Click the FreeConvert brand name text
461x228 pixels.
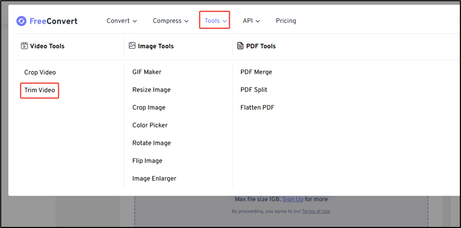[54, 21]
